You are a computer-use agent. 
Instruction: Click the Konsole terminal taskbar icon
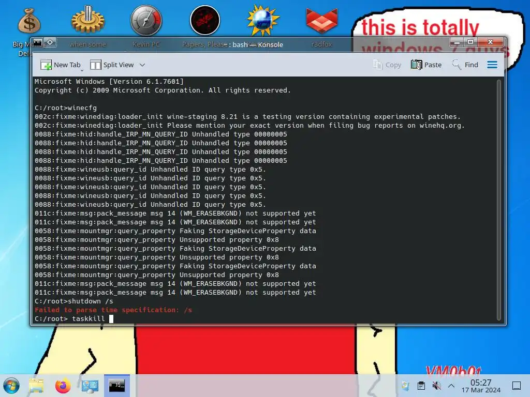click(x=116, y=386)
